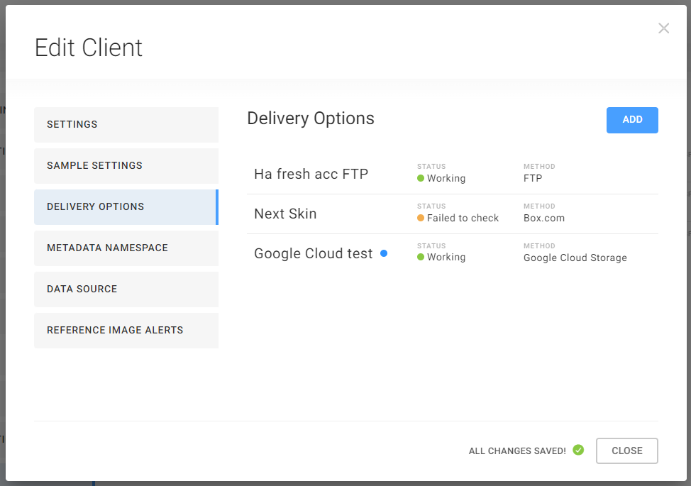Click the Google Cloud Storage method label
This screenshot has height=486, width=691.
575,258
